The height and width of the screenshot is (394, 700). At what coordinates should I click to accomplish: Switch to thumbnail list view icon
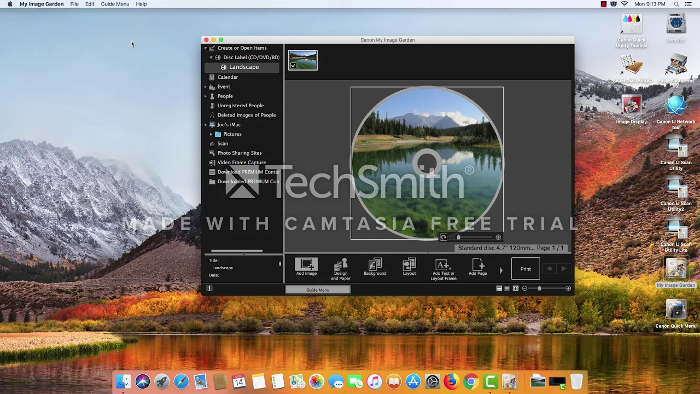coord(499,288)
